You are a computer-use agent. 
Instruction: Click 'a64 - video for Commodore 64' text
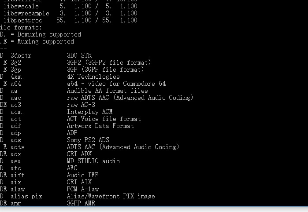pos(116,84)
